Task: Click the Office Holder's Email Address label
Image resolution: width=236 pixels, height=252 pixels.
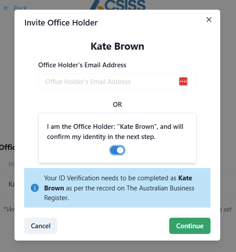Action: tap(82, 65)
